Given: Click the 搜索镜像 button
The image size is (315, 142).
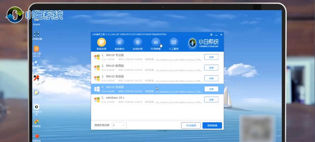Looking at the screenshot, I should coord(212,126).
